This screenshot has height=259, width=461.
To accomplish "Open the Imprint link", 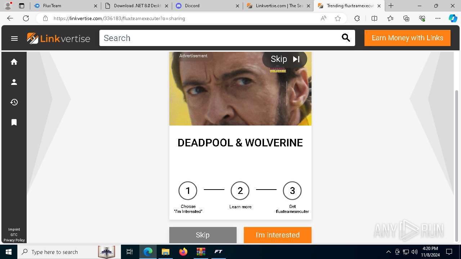I will click(14, 229).
